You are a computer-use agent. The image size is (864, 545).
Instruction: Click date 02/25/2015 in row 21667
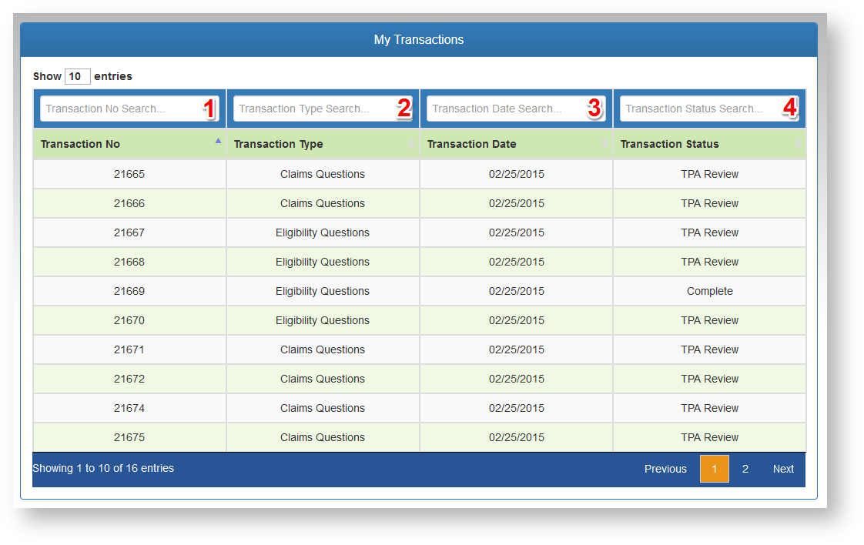(x=516, y=232)
